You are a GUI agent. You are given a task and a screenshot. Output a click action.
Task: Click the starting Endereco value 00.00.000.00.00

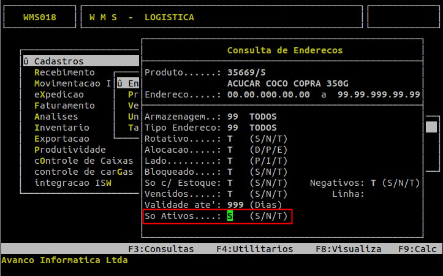(268, 94)
